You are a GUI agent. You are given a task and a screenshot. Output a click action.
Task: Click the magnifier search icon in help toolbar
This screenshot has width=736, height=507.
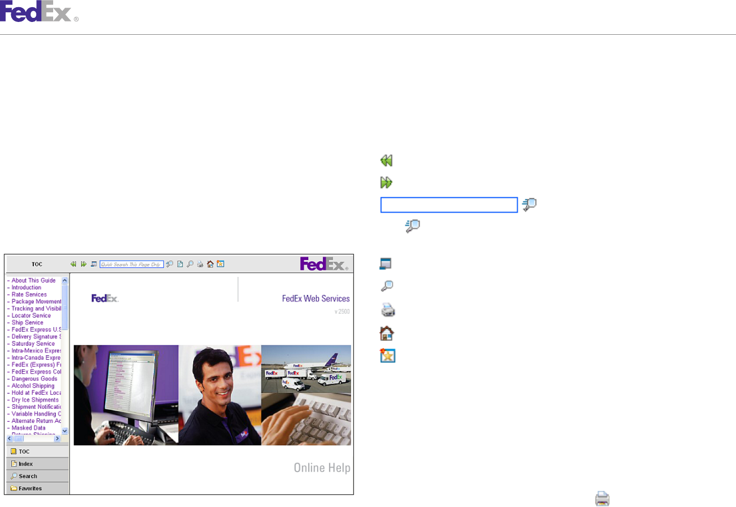click(190, 264)
